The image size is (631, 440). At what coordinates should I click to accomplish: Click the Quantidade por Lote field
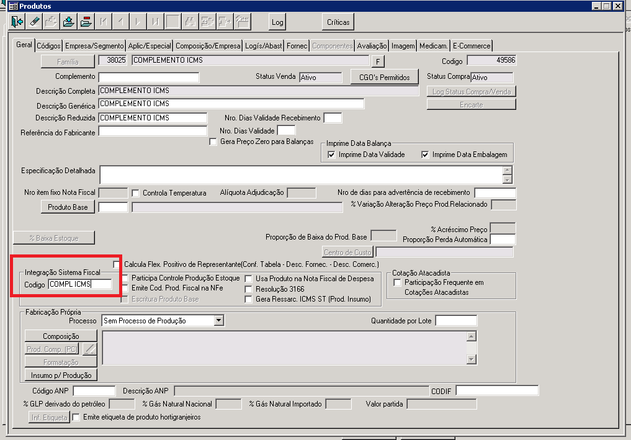(x=457, y=321)
